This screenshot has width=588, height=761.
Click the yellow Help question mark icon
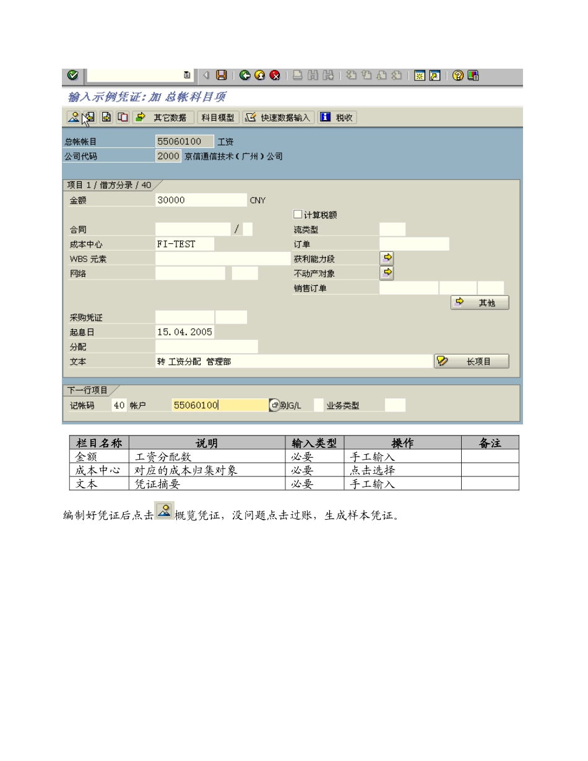pyautogui.click(x=458, y=75)
